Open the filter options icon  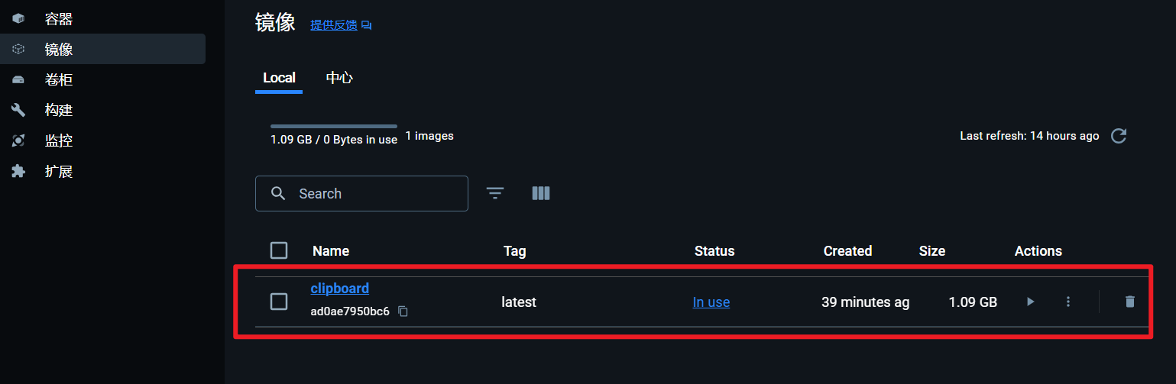point(495,193)
